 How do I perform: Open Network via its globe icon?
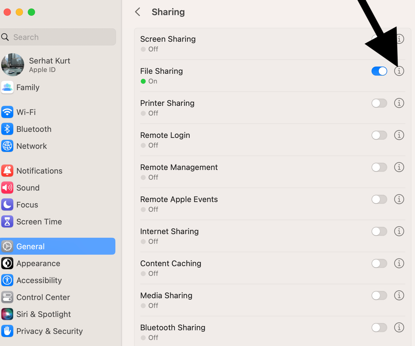7,146
